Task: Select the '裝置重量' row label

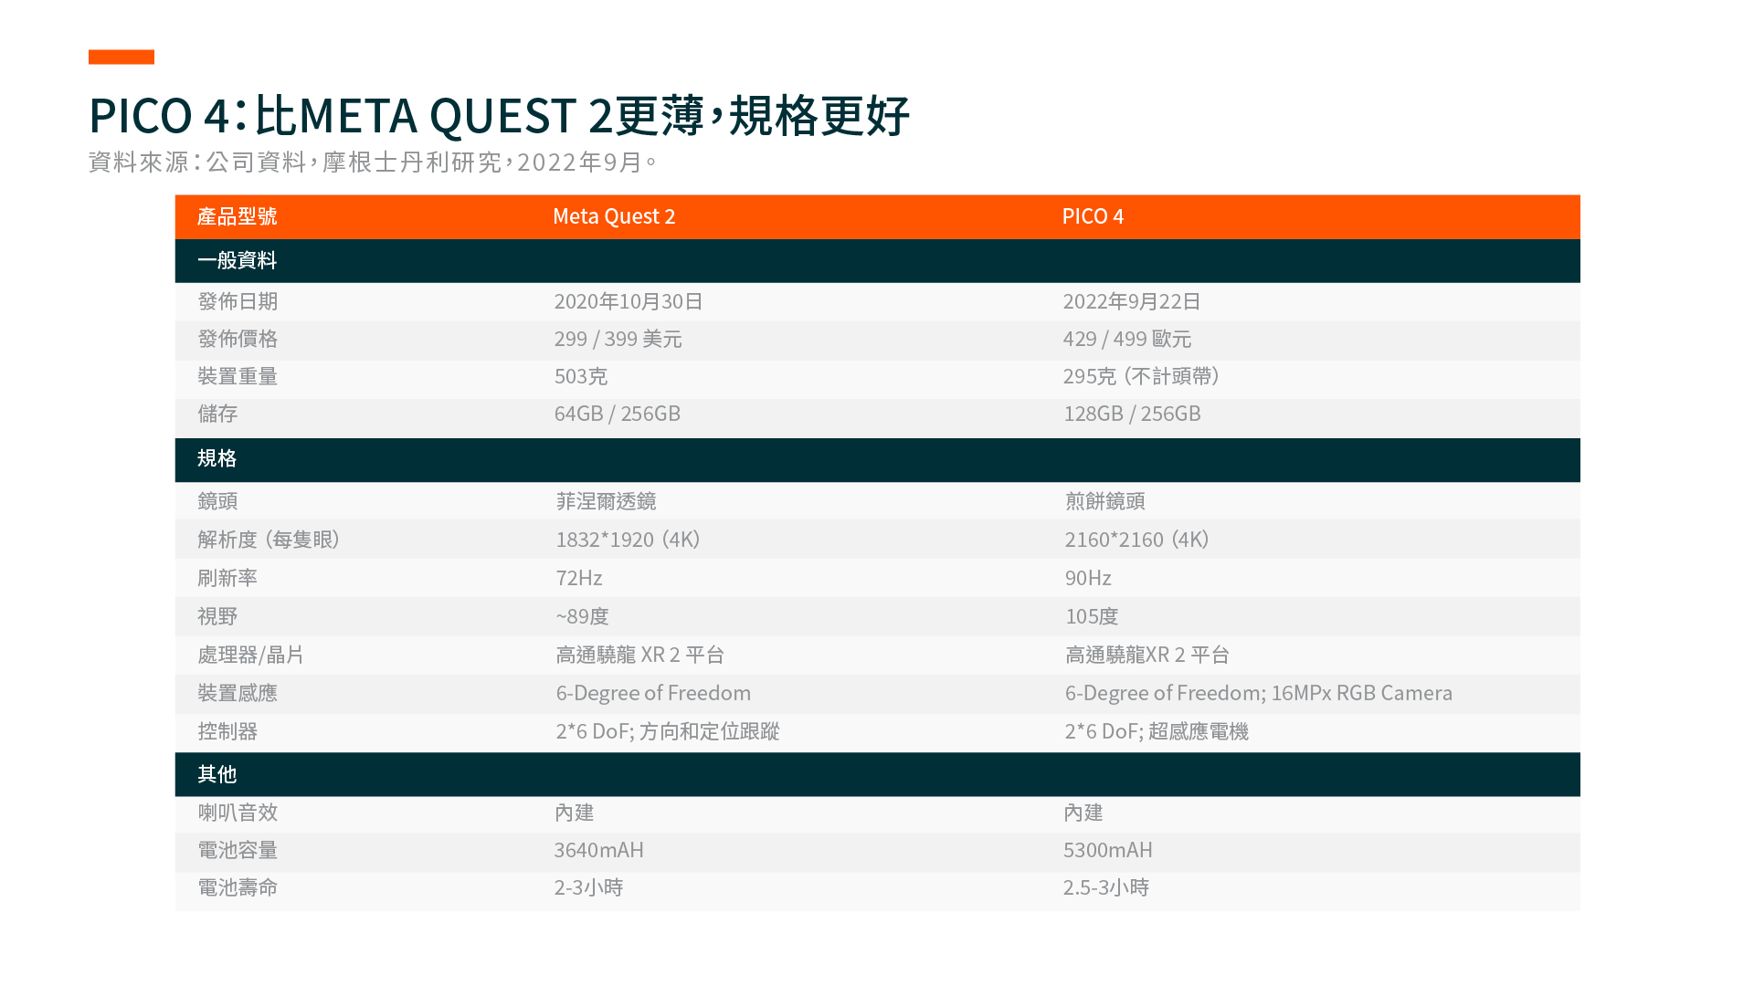Action: (x=238, y=376)
